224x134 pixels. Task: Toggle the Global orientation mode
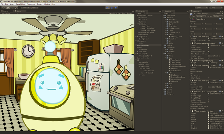point(34,8)
